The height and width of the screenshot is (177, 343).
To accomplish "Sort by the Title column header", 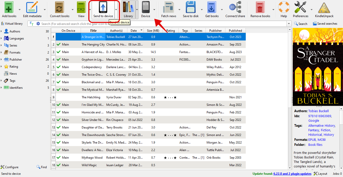I will [x=93, y=31].
